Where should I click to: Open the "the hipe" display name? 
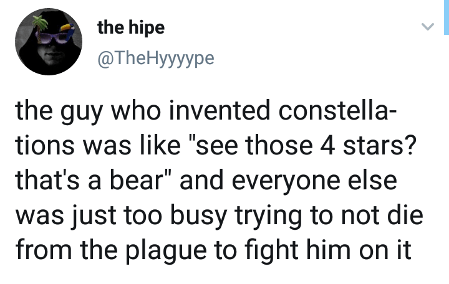point(132,29)
